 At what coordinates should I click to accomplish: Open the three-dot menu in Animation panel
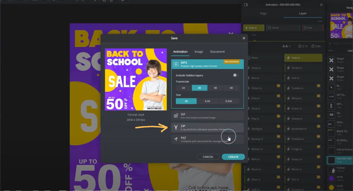(320, 21)
